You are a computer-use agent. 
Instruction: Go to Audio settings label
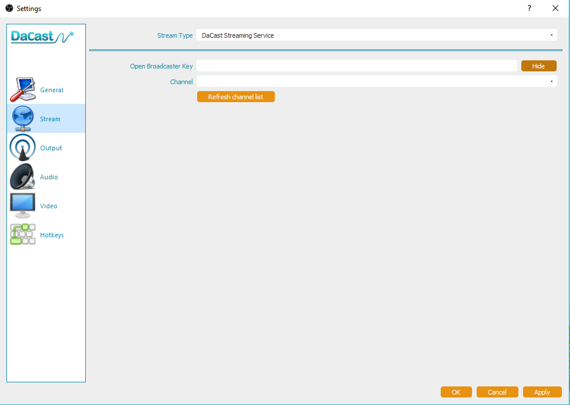[49, 177]
